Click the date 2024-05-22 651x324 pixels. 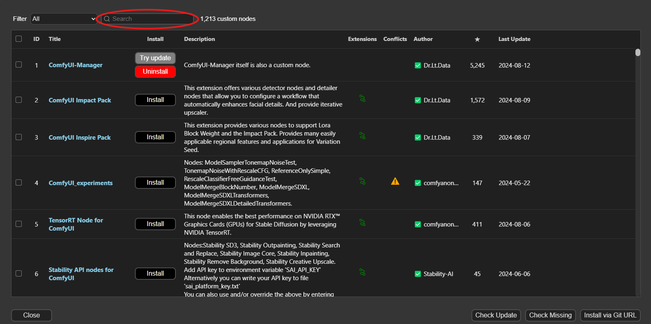(x=514, y=183)
